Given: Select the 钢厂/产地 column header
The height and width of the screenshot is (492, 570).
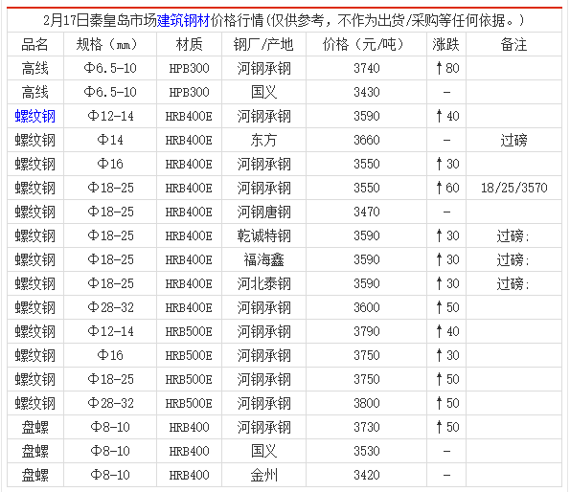Looking at the screenshot, I should (x=263, y=44).
